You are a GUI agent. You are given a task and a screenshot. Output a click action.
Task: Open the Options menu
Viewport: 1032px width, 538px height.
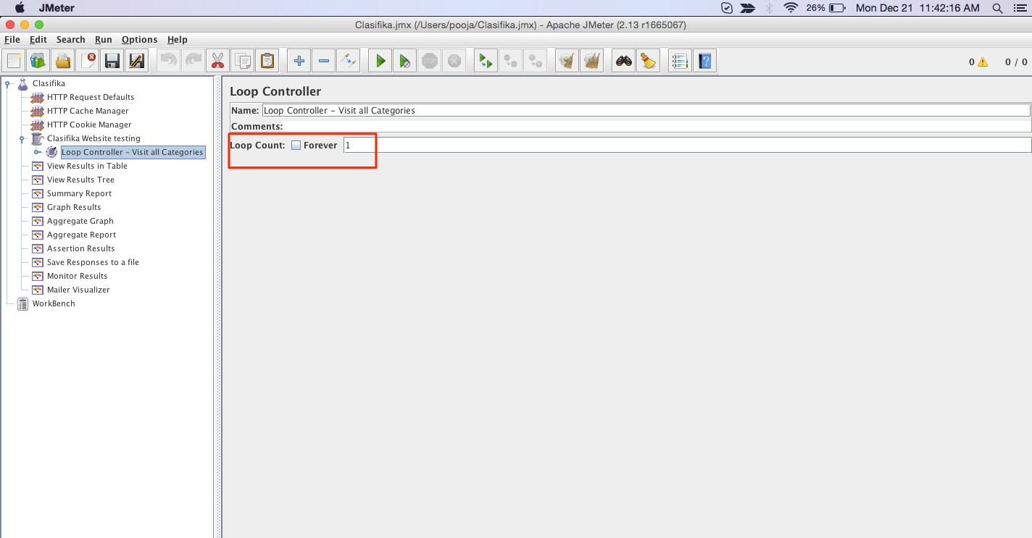pyautogui.click(x=139, y=40)
